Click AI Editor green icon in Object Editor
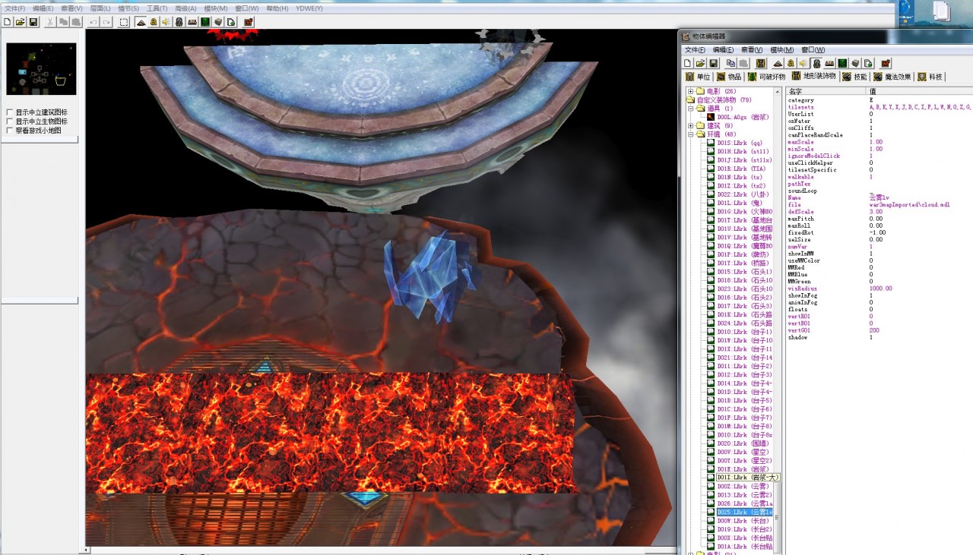This screenshot has width=973, height=555. [842, 63]
